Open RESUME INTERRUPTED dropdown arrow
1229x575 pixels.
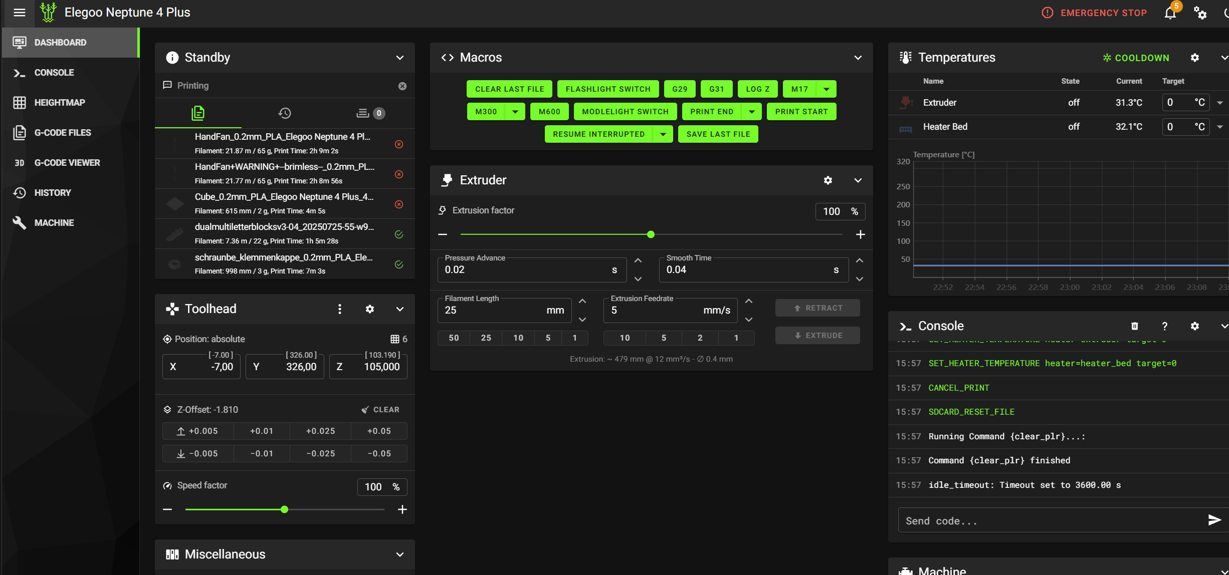(x=663, y=134)
